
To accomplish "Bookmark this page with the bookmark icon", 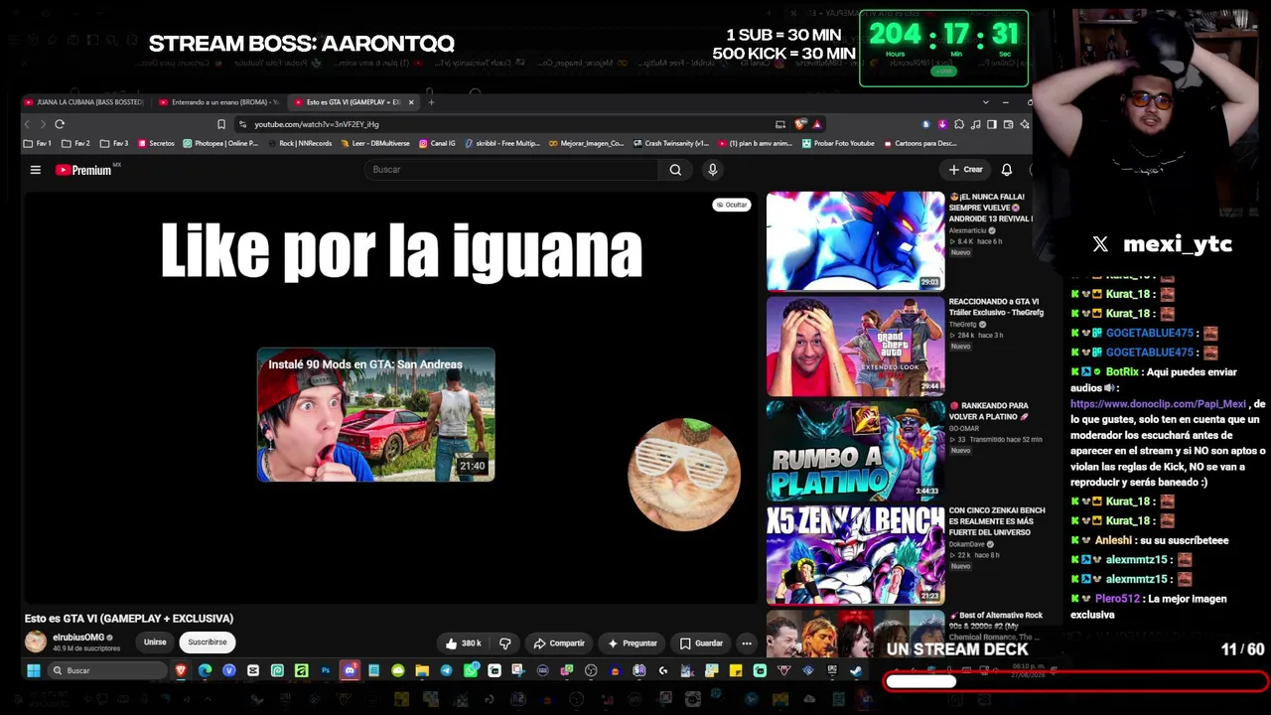I will [x=221, y=124].
